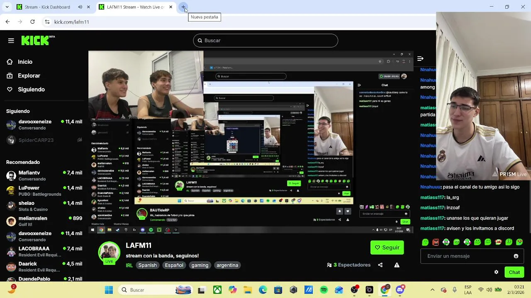Insert red angry face emote

pos(436,242)
